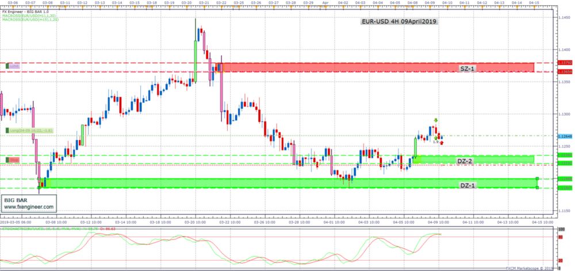Click the 03-06 label on top date ruler
The width and height of the screenshot is (575, 271).
pos(13,2)
